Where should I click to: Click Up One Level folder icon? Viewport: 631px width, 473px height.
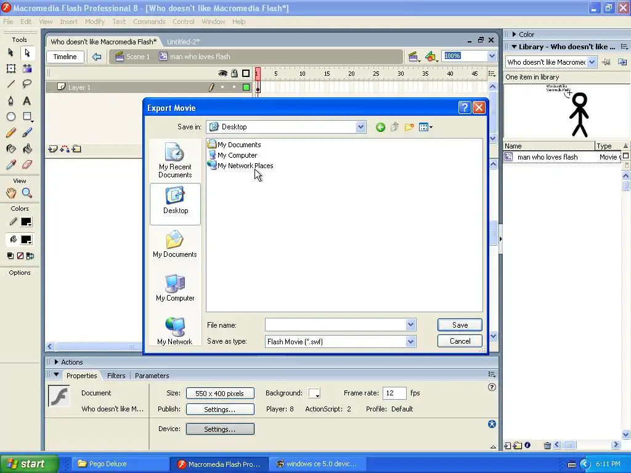[394, 127]
